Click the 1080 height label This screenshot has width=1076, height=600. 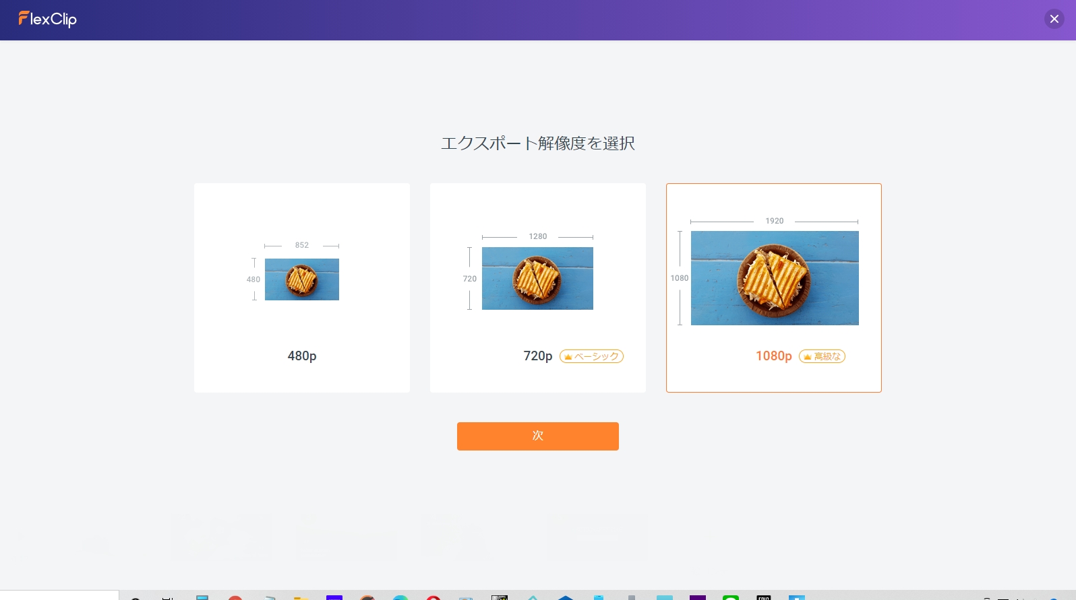tap(680, 278)
